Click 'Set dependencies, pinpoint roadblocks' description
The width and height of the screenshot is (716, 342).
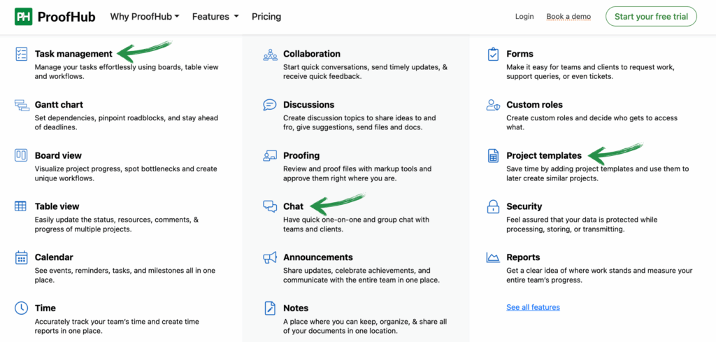point(127,122)
